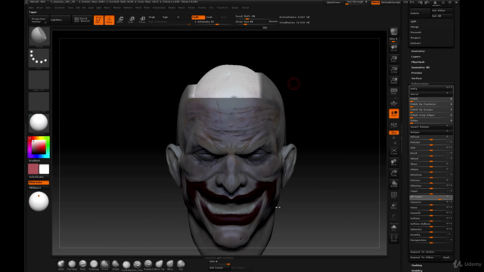This screenshot has height=272, width=484.
Task: Open the Alpha menu
Action: coord(32,8)
